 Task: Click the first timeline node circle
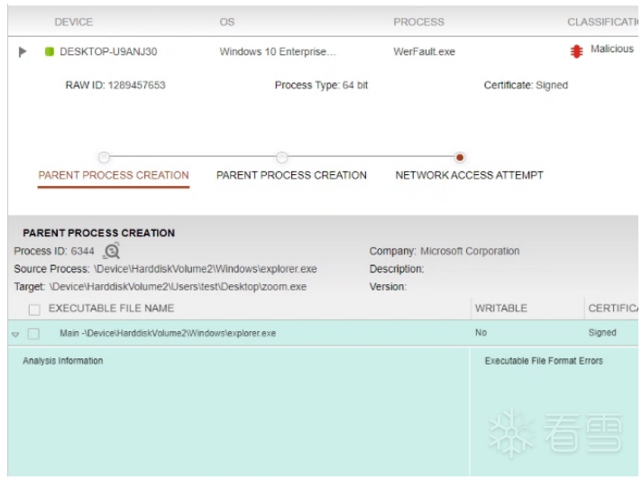[104, 157]
